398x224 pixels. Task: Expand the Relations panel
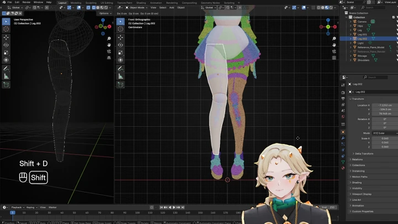tap(356, 159)
